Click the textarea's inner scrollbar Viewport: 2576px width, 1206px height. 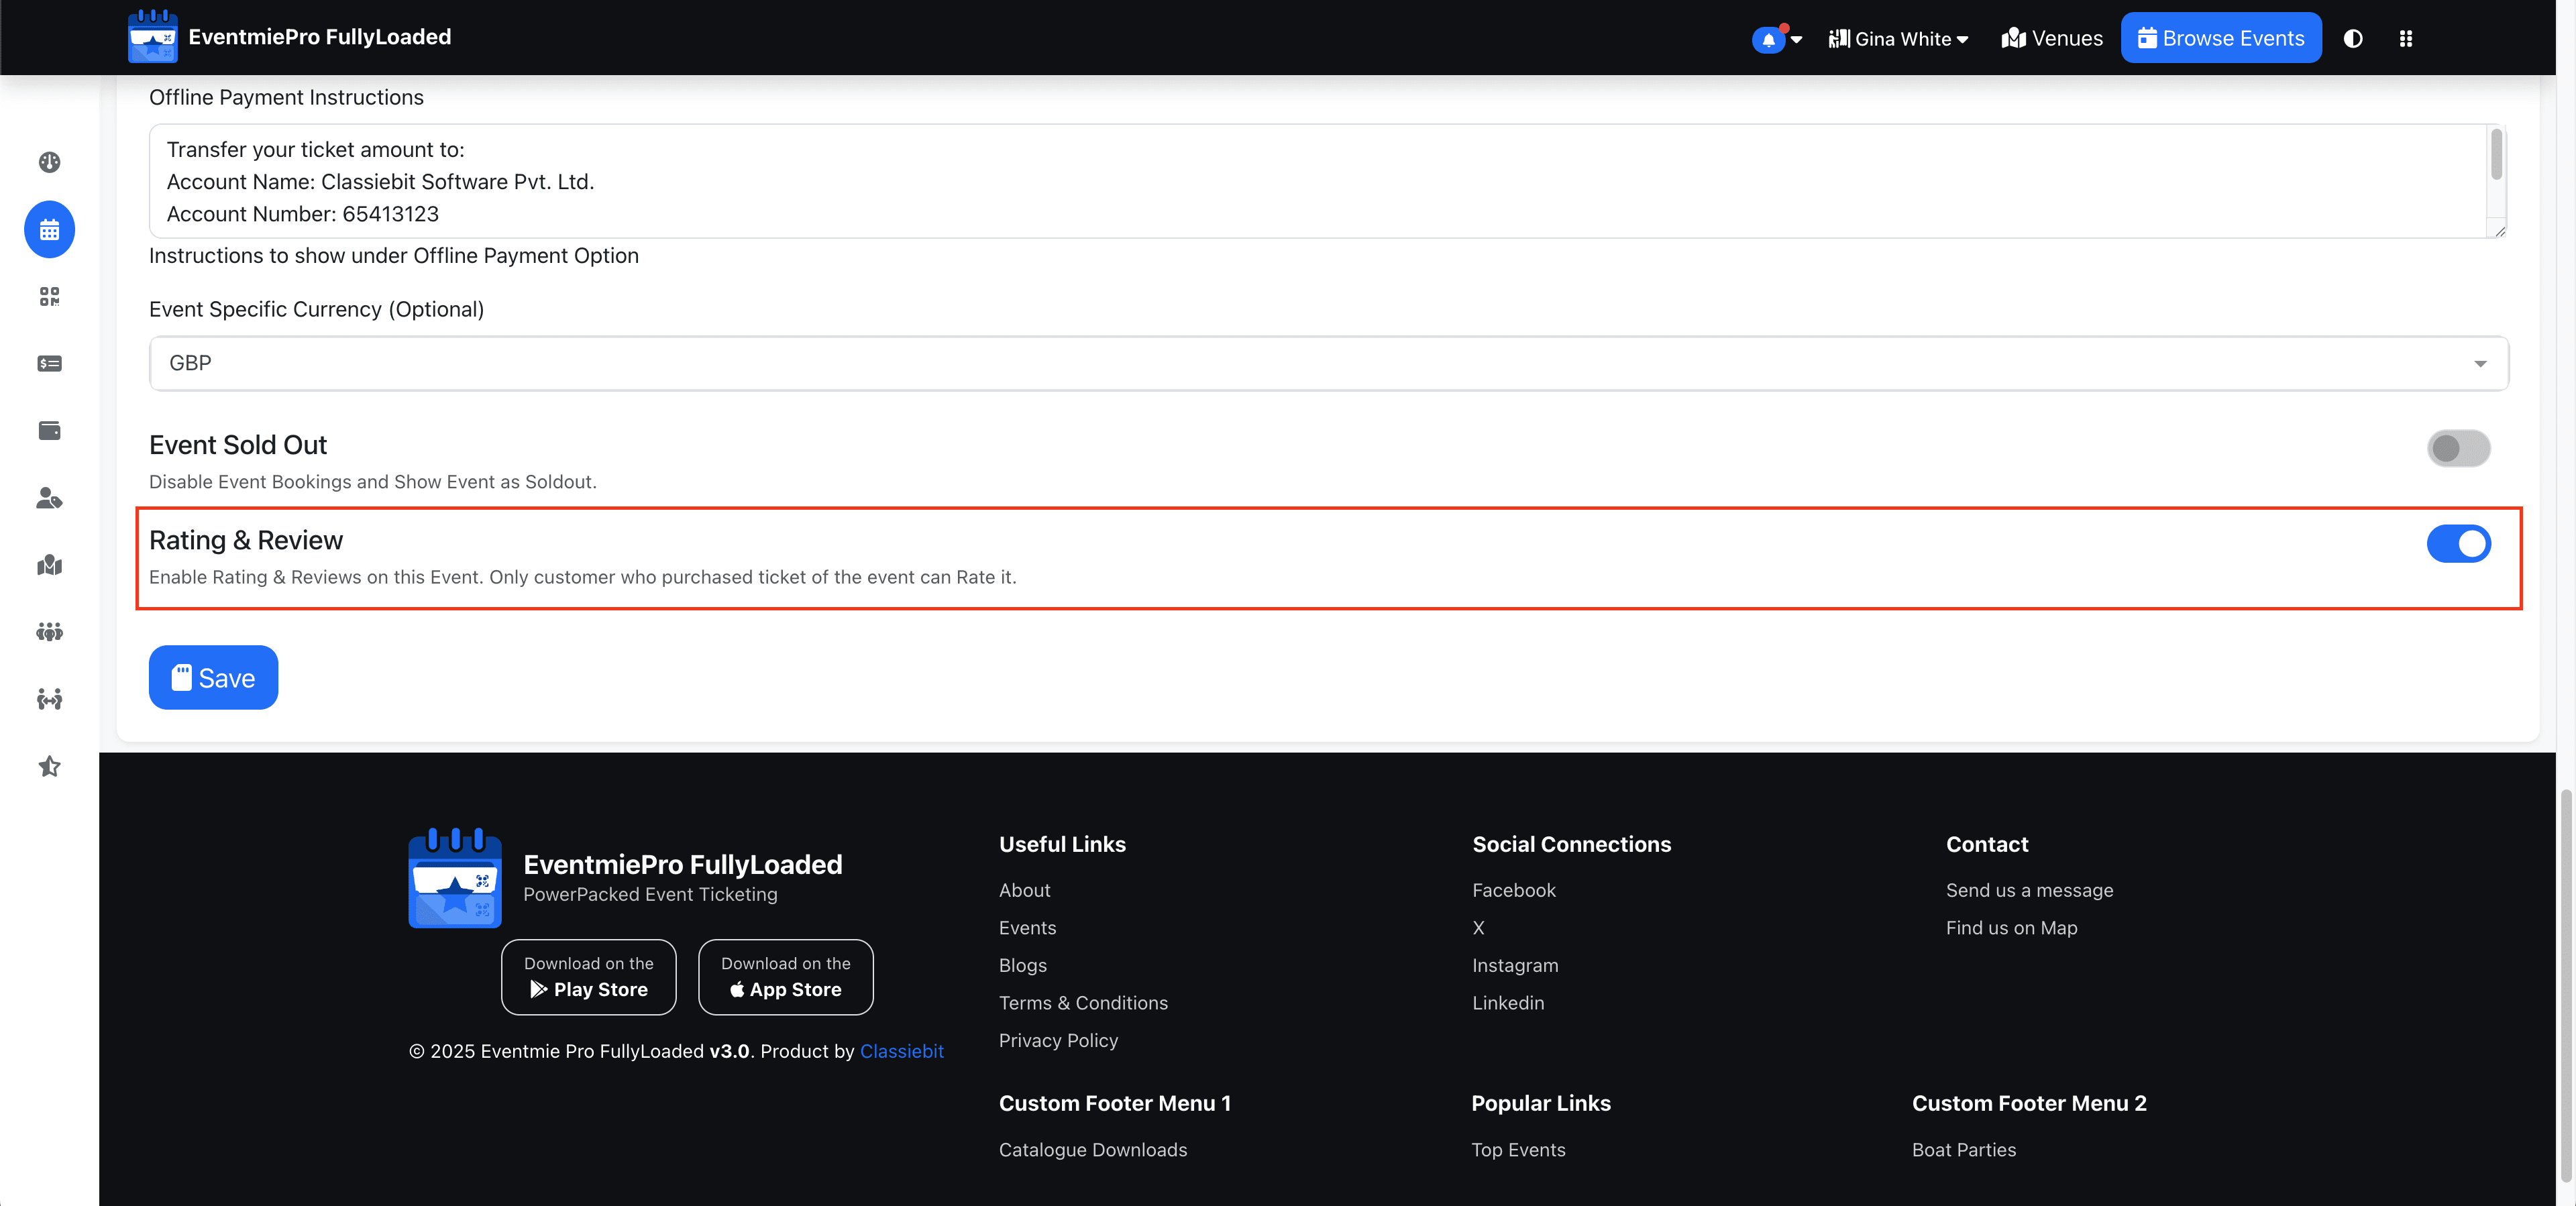click(2496, 155)
